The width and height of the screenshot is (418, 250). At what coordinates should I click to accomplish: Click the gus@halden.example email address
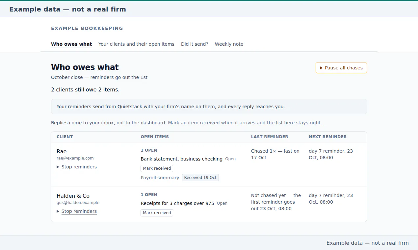[x=78, y=203]
